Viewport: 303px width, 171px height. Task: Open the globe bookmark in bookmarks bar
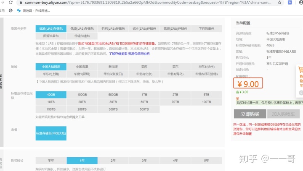(x=11, y=10)
